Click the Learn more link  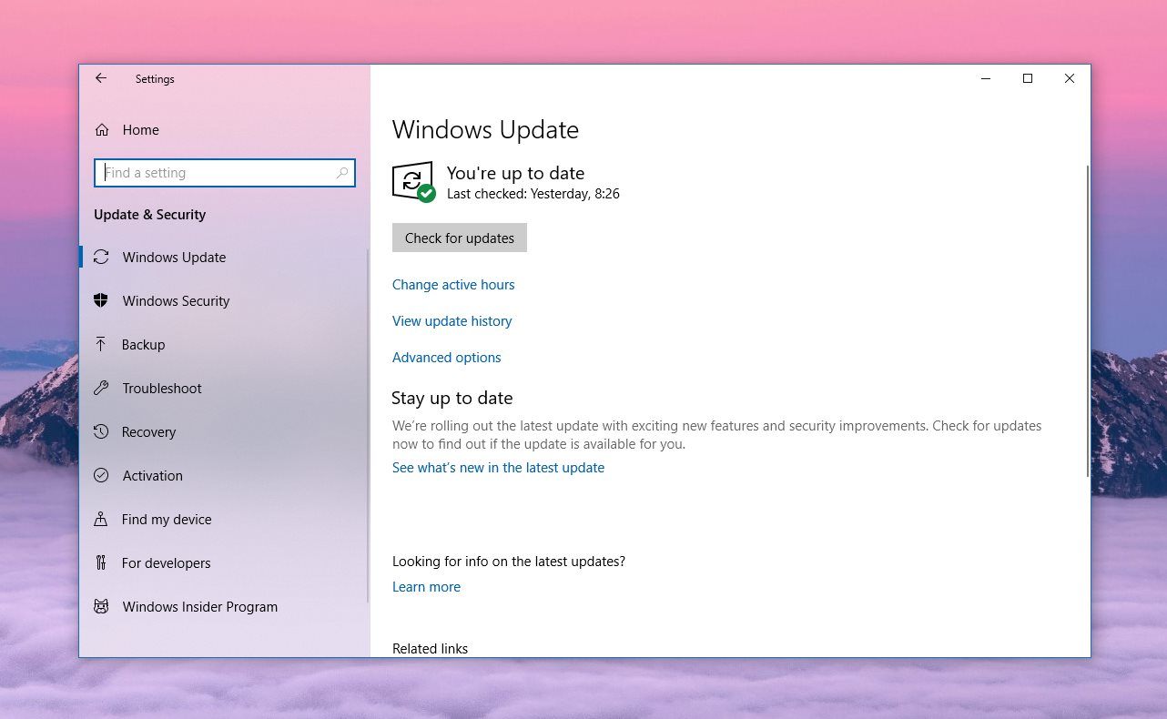pyautogui.click(x=426, y=587)
